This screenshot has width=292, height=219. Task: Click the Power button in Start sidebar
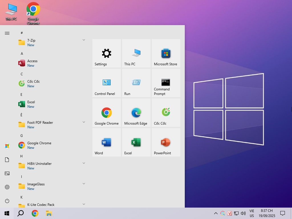coord(7,201)
